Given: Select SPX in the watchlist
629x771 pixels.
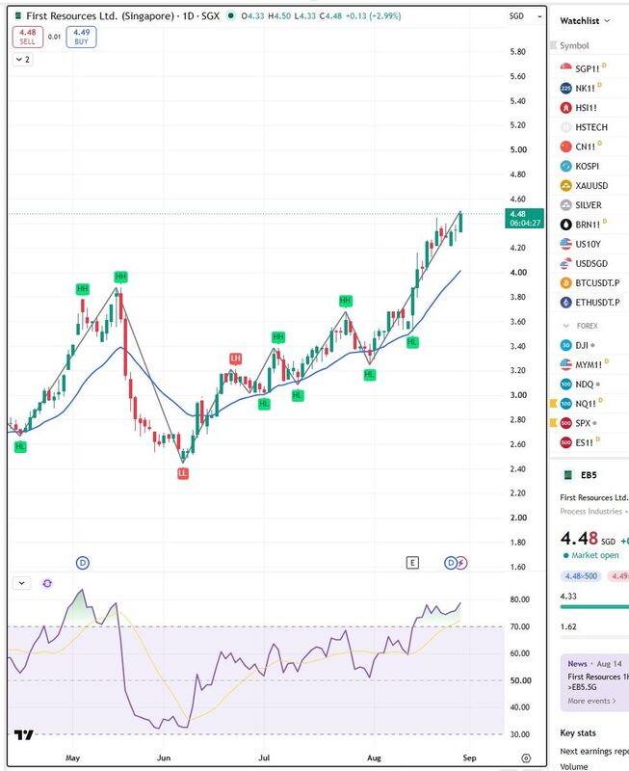Looking at the screenshot, I should pos(590,423).
